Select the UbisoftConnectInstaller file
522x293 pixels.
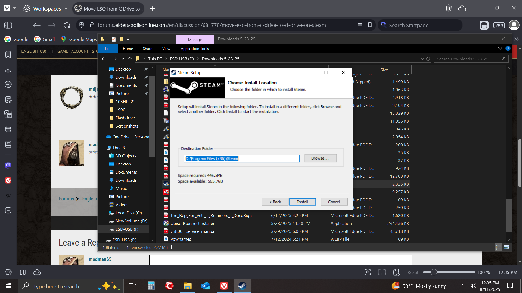coord(285,224)
